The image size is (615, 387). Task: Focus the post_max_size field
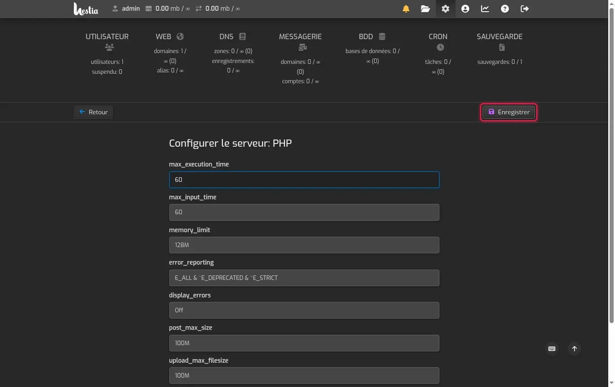coord(304,343)
